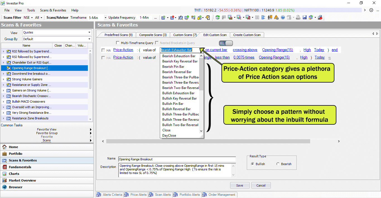381x198 pixels.
Task: Click the warning triangle email alert icon
Action: 276,18
